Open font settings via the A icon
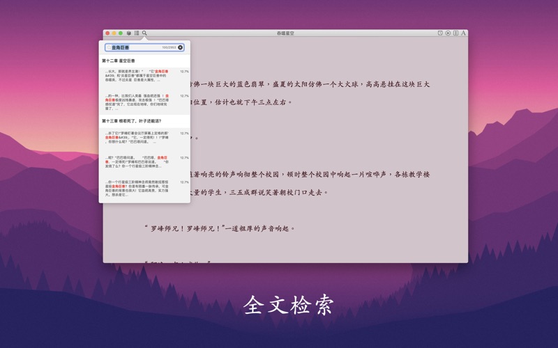The width and height of the screenshot is (558, 348). [x=463, y=33]
